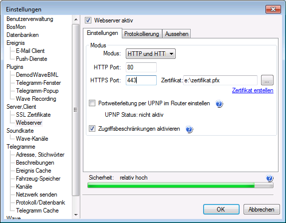Open help for UPNP port forwarding

(x=219, y=104)
